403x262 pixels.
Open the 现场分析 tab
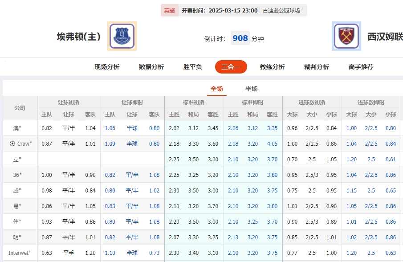tap(107, 67)
